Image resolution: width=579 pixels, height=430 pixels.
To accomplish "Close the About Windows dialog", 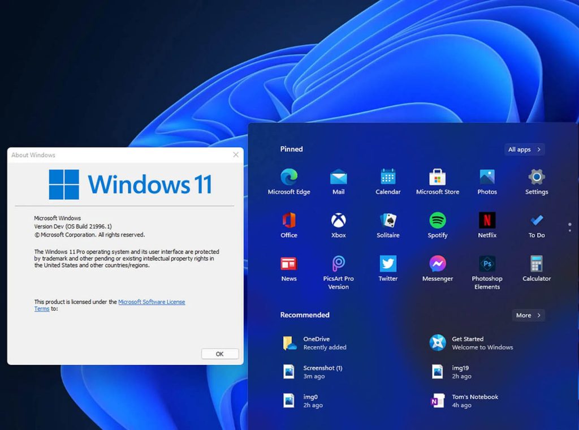I will point(236,155).
